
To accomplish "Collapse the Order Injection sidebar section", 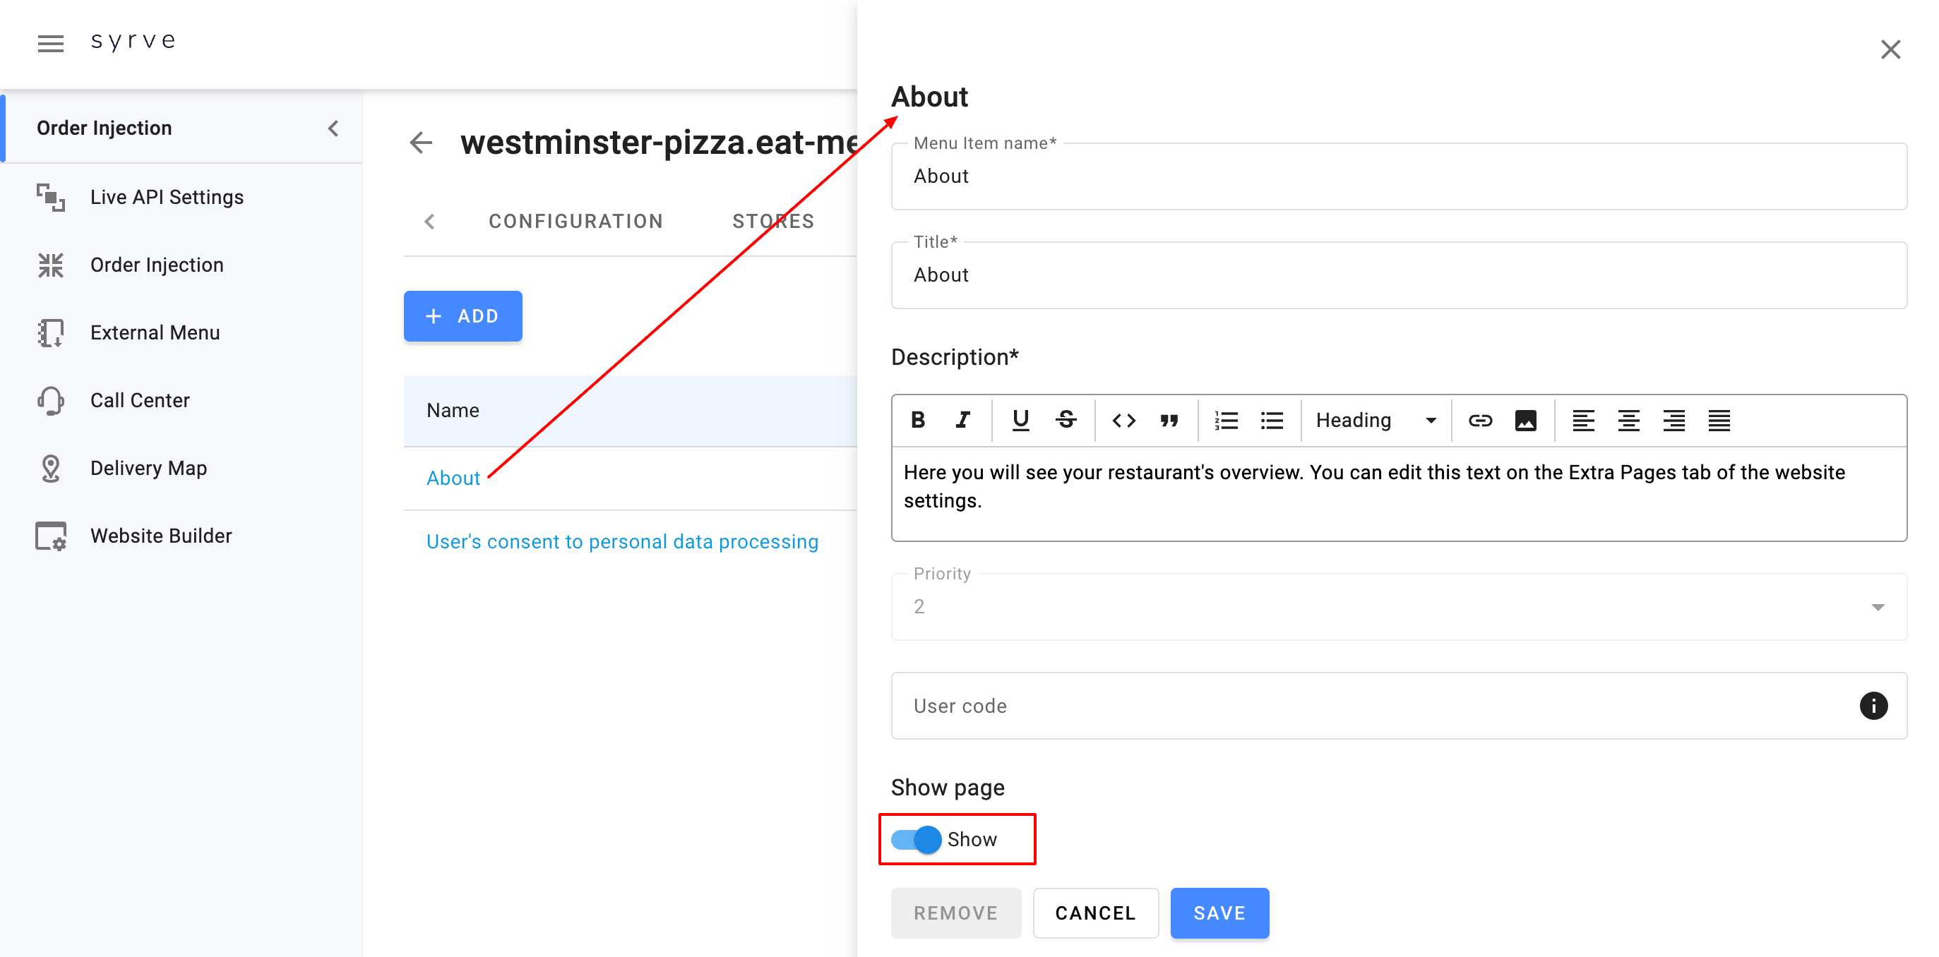I will (x=333, y=128).
